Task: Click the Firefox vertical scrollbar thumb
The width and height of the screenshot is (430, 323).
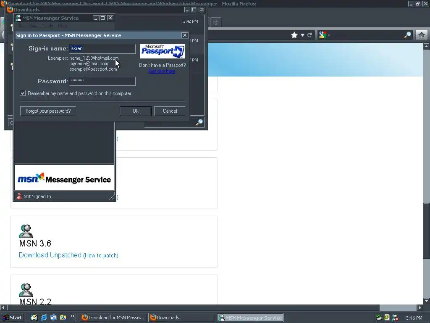Action: click(427, 231)
